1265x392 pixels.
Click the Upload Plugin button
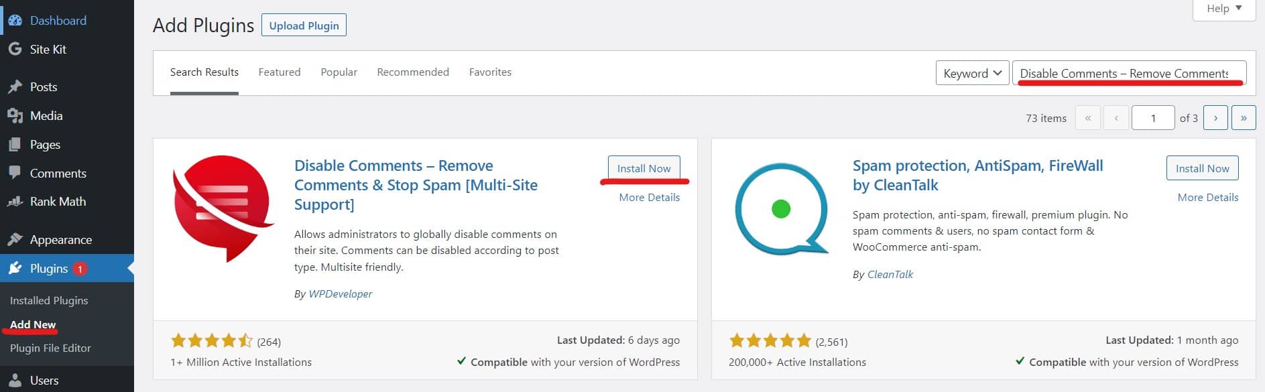pyautogui.click(x=304, y=25)
